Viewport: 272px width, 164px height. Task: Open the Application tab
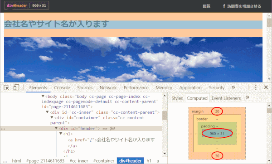click(x=190, y=88)
